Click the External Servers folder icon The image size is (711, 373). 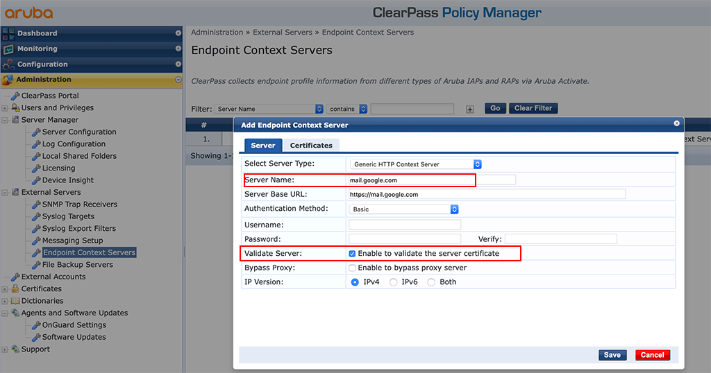click(x=15, y=192)
